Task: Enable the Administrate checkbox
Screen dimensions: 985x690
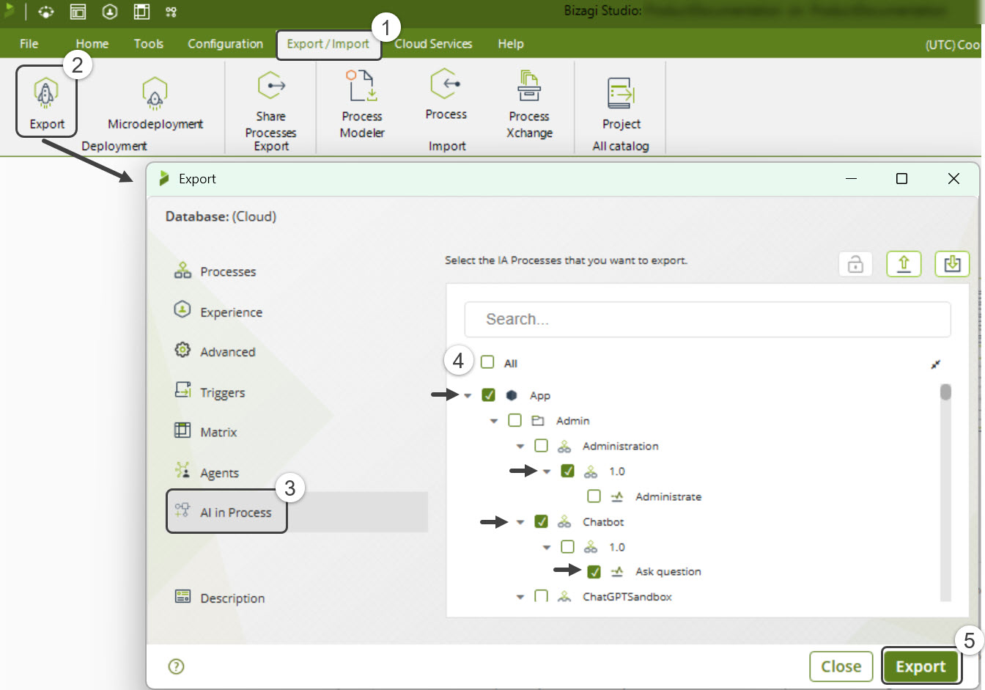Action: (x=594, y=496)
